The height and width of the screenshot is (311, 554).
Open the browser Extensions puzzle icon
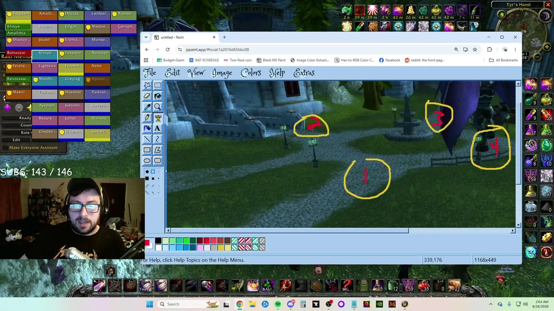click(x=490, y=49)
